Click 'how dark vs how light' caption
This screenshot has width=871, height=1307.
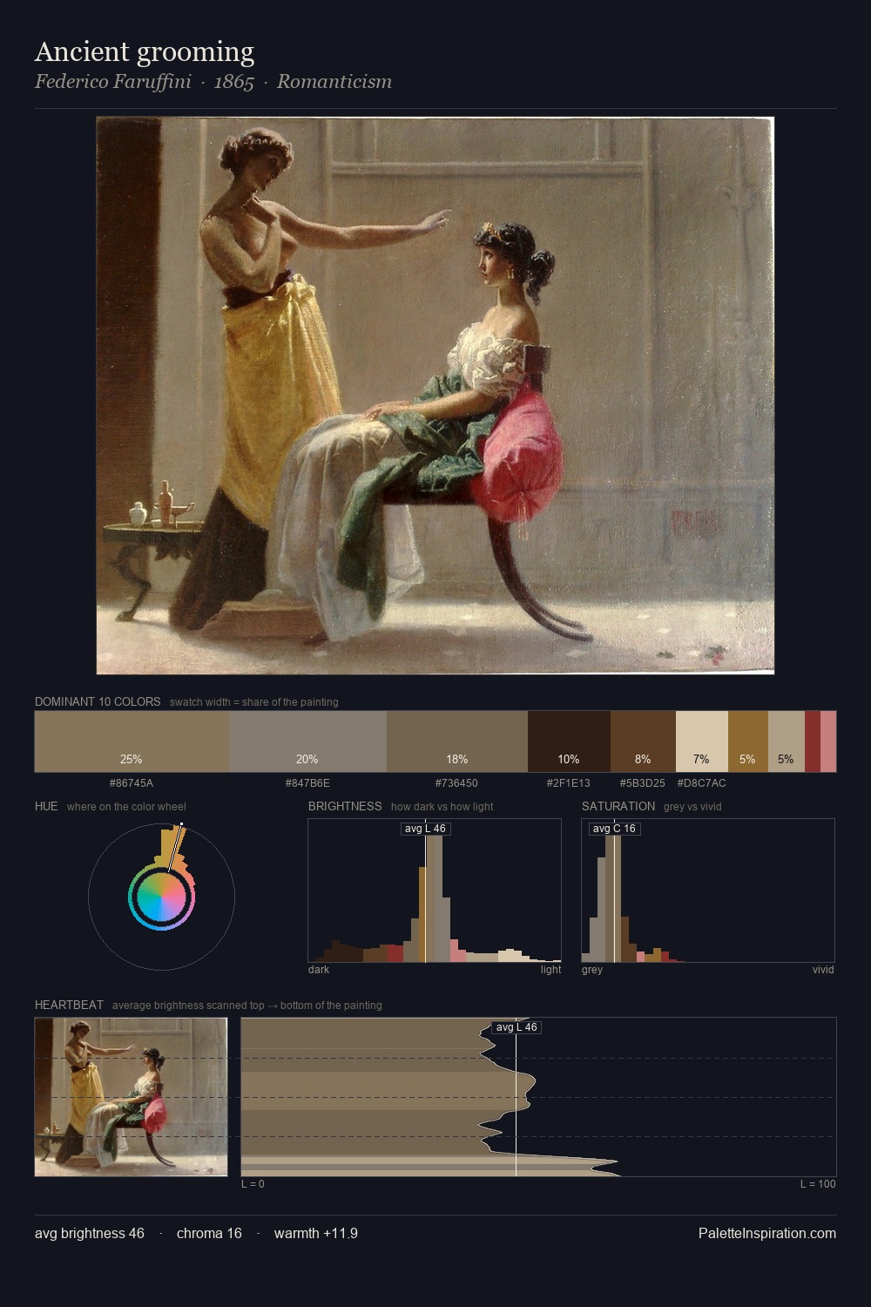click(x=442, y=807)
